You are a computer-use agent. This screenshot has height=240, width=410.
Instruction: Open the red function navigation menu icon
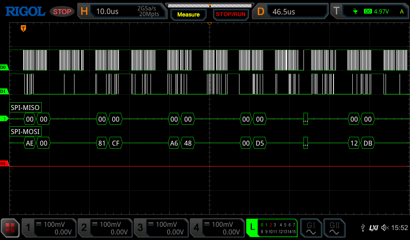10,228
